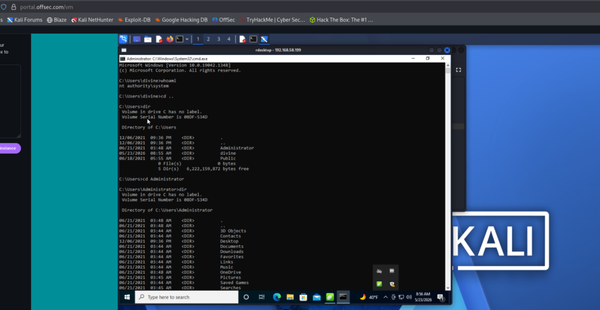Viewport: 600px width, 310px height.
Task: Launch Firefox from the Kali panel
Action: click(169, 39)
